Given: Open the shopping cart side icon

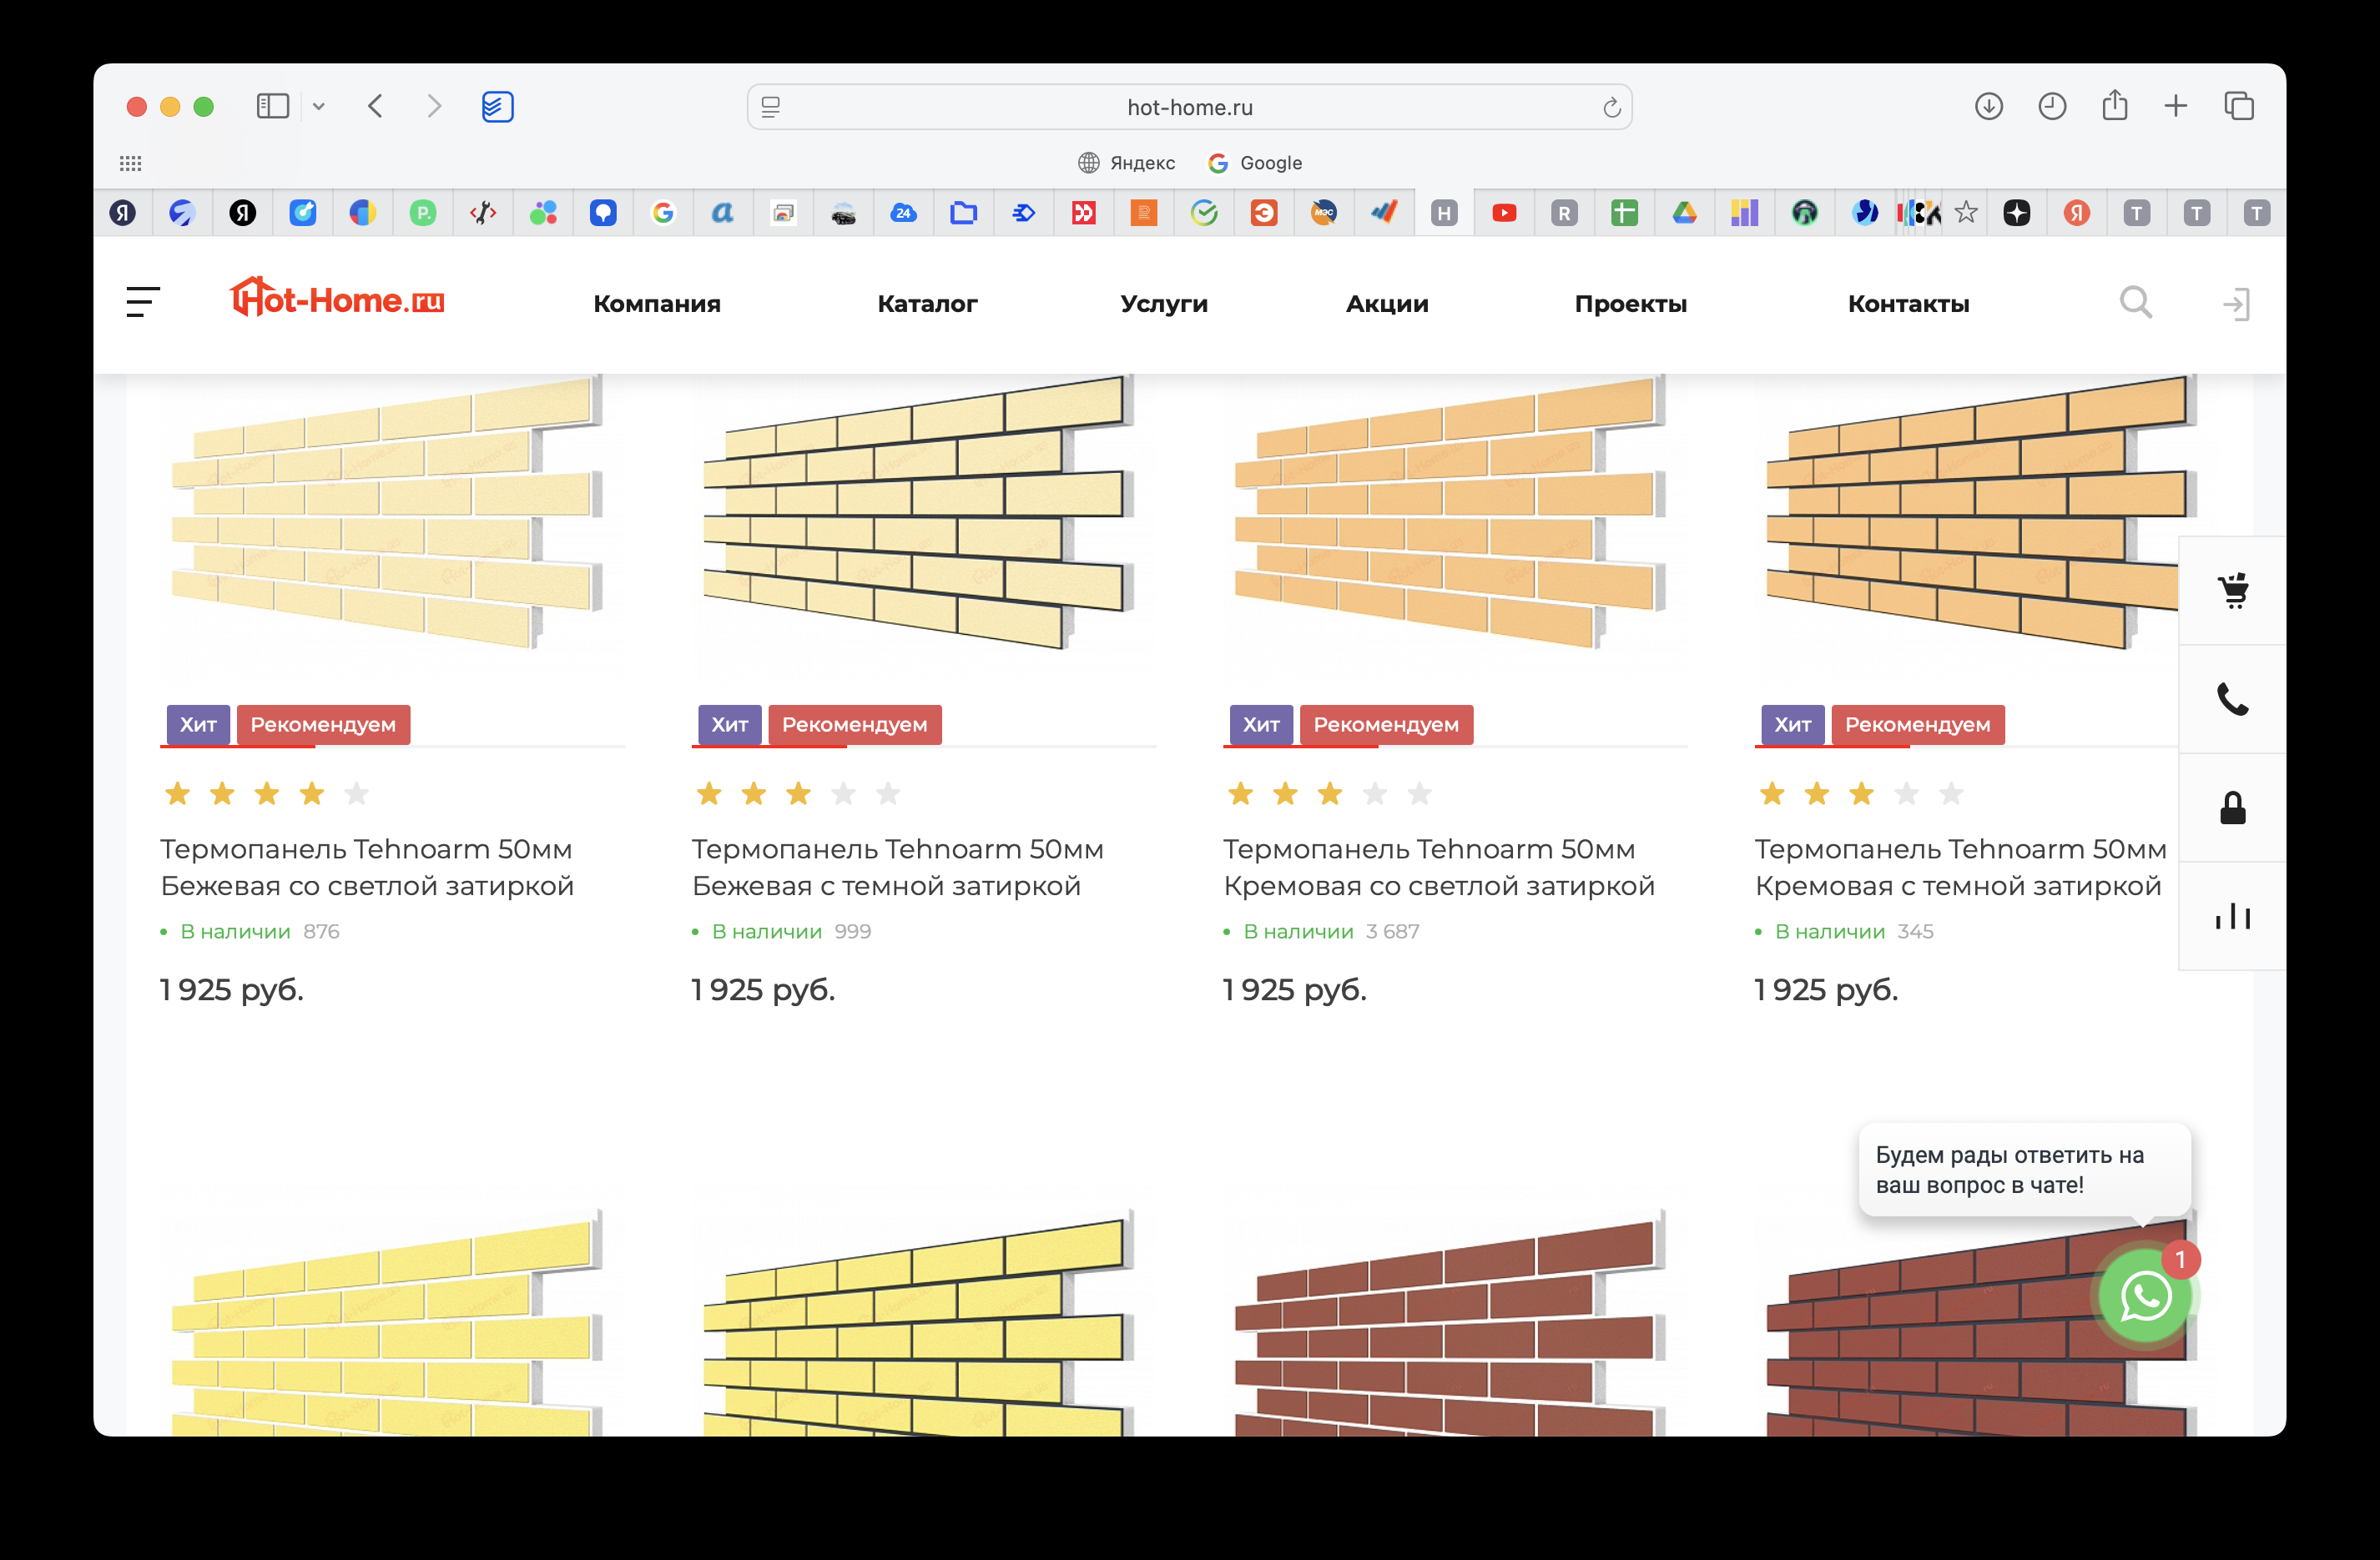Looking at the screenshot, I should [x=2233, y=591].
